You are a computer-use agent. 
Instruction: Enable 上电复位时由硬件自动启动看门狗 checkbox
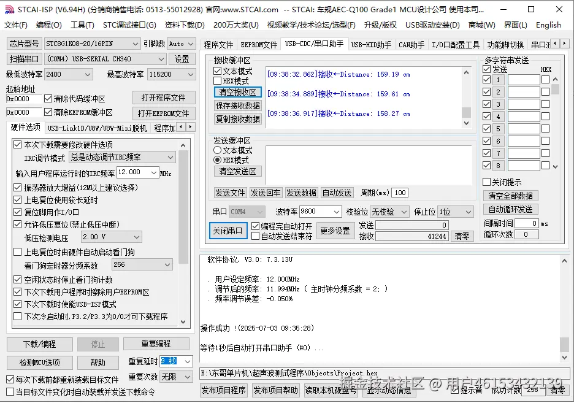tap(17, 252)
